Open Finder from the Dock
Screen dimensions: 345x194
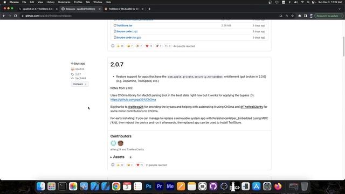pyautogui.click(x=41, y=186)
